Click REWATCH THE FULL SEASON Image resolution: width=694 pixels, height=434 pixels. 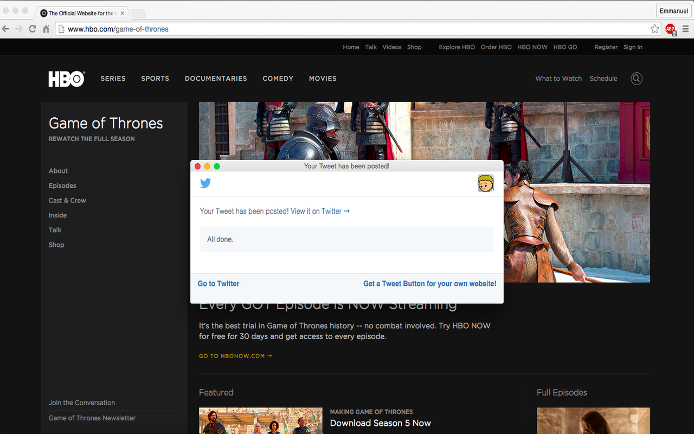92,139
